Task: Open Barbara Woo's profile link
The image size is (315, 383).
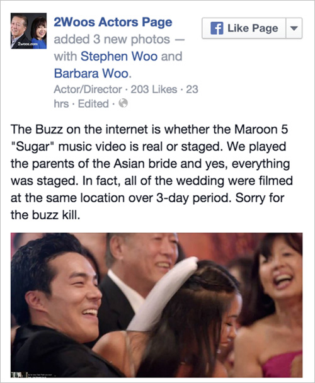Action: tap(91, 73)
